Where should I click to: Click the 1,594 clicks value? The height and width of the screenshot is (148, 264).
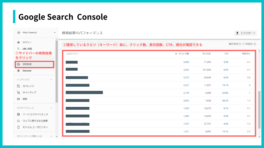(x=186, y=108)
